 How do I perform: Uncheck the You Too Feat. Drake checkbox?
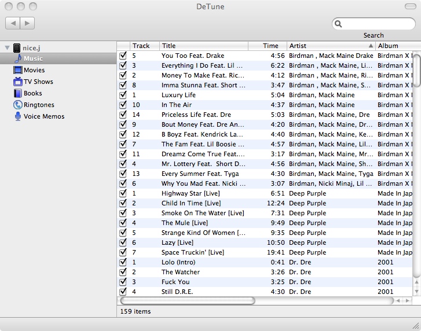pos(123,56)
